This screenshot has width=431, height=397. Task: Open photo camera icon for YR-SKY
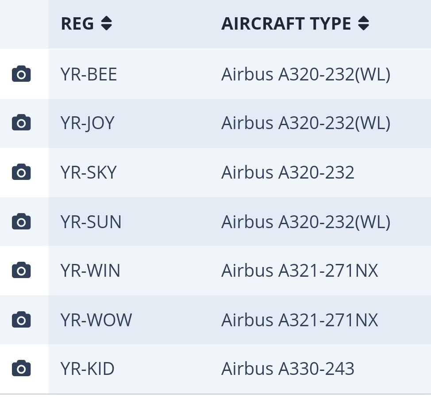point(21,172)
